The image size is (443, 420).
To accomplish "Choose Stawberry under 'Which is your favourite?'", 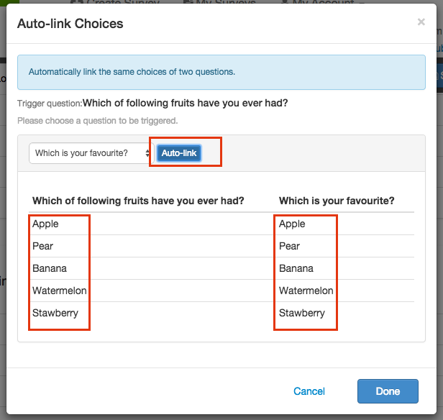I will pos(302,313).
